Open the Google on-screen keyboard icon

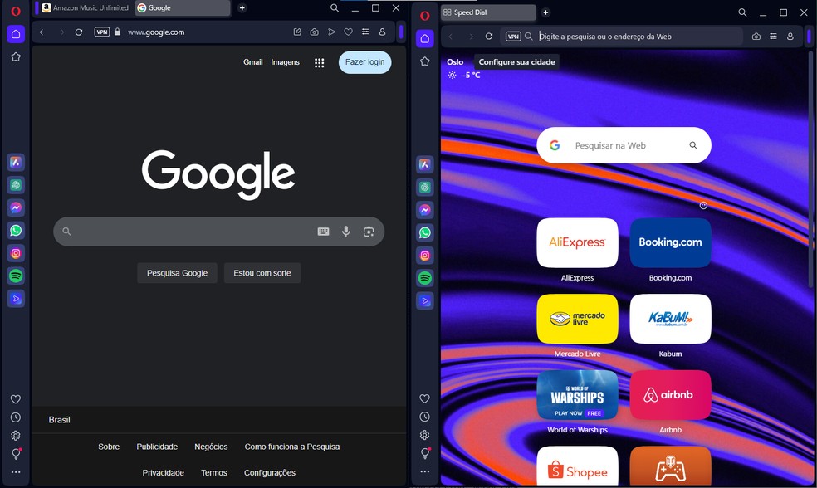click(x=323, y=232)
